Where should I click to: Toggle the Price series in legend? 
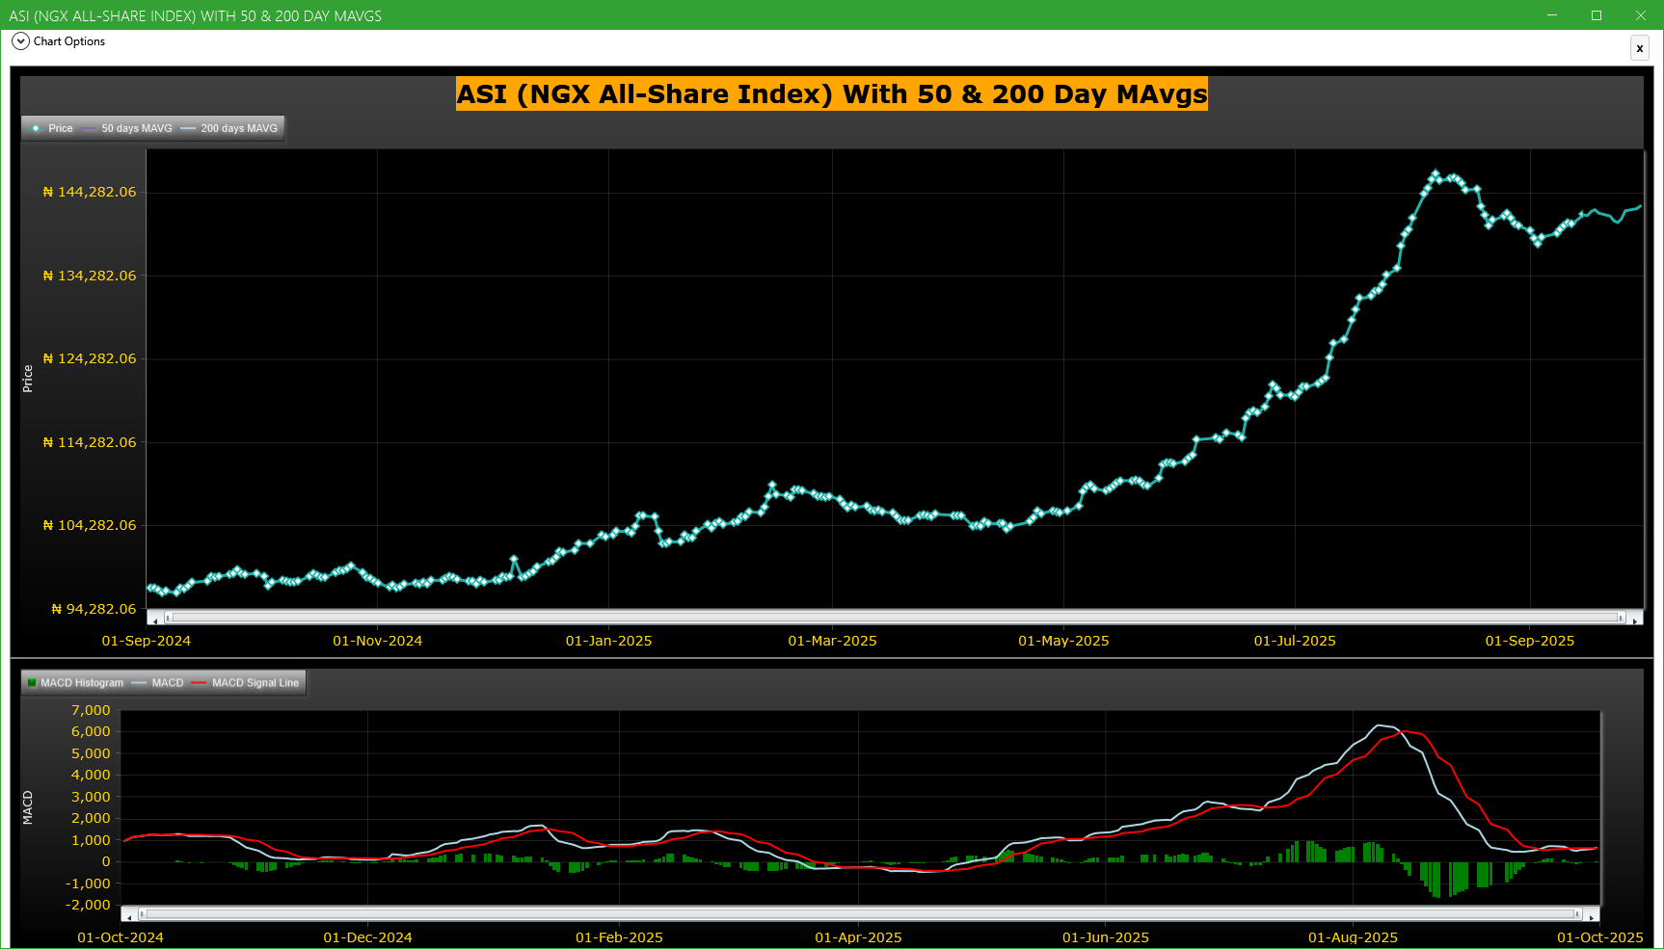[x=52, y=128]
